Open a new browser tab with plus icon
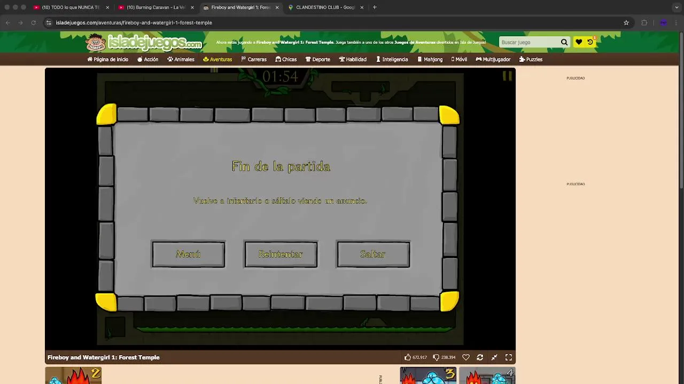Screen dimensions: 684x384 coord(375,7)
